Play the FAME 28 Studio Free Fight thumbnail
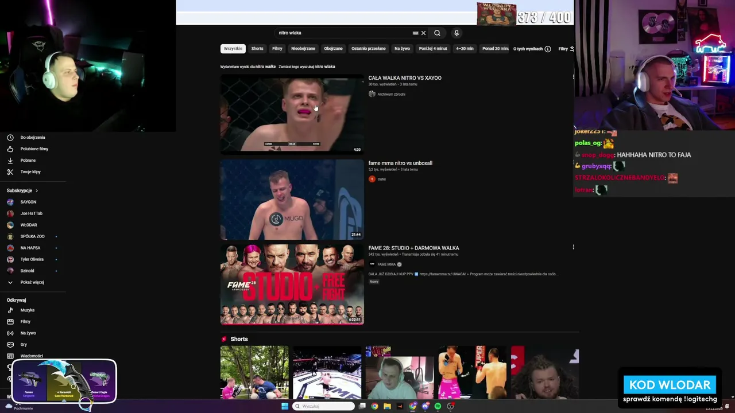Viewport: 735px width, 413px height. 292,285
